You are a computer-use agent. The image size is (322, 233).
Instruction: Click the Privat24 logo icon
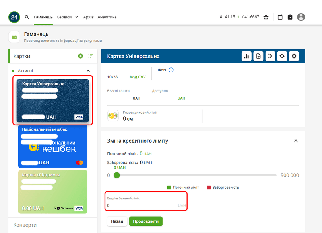tap(14, 17)
